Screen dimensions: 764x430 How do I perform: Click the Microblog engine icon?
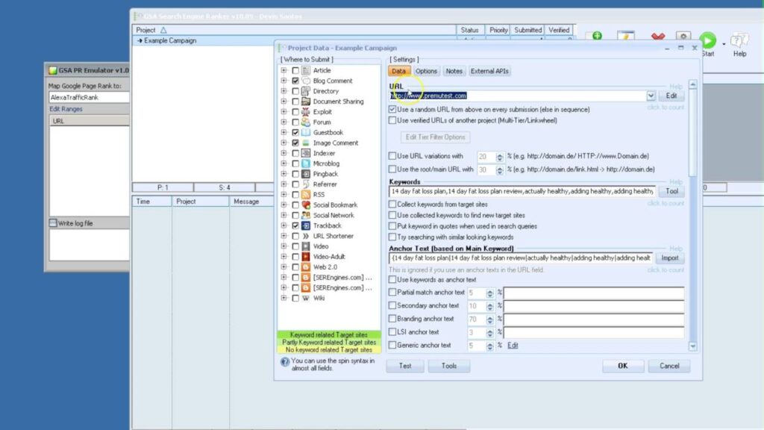point(306,163)
